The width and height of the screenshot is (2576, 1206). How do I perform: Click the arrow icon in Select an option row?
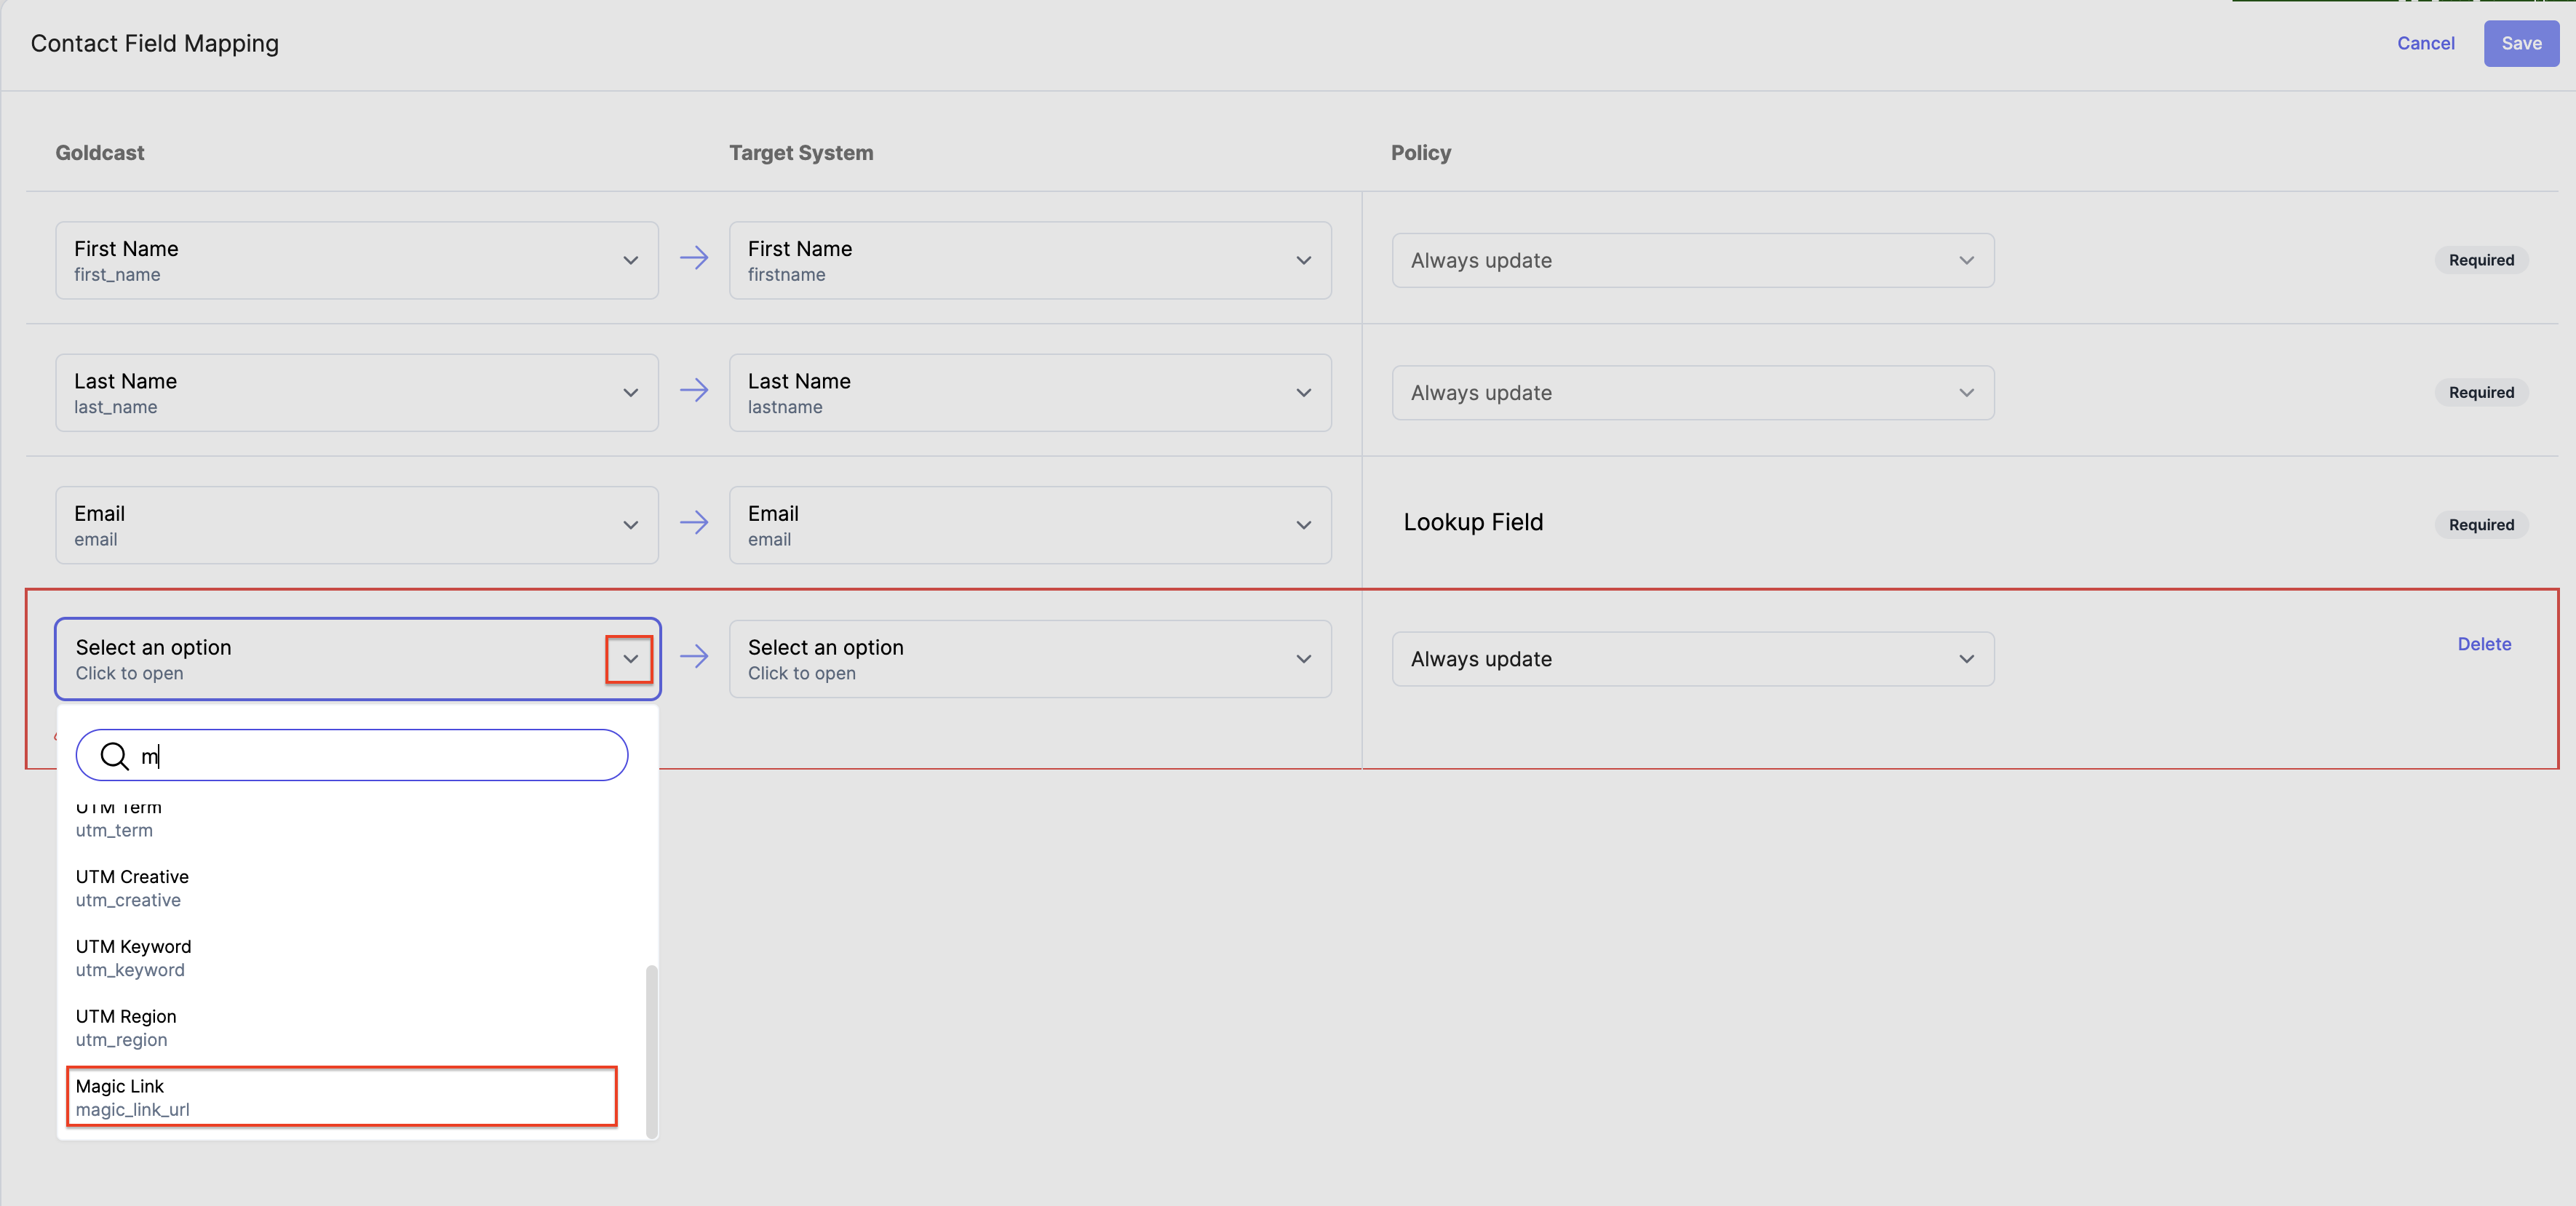694,656
